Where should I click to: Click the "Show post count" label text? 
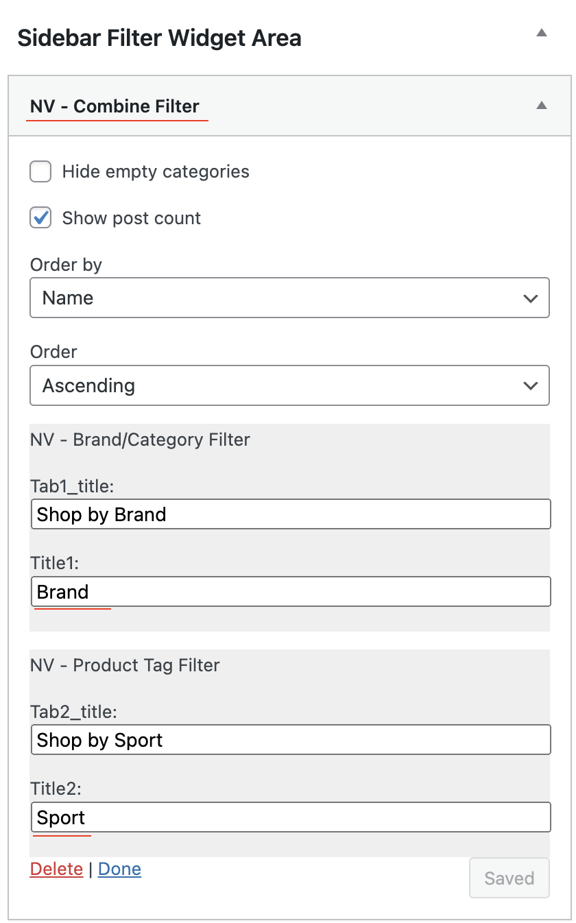pyautogui.click(x=132, y=218)
